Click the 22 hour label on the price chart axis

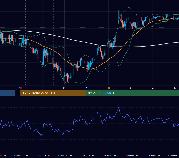(87, 88)
